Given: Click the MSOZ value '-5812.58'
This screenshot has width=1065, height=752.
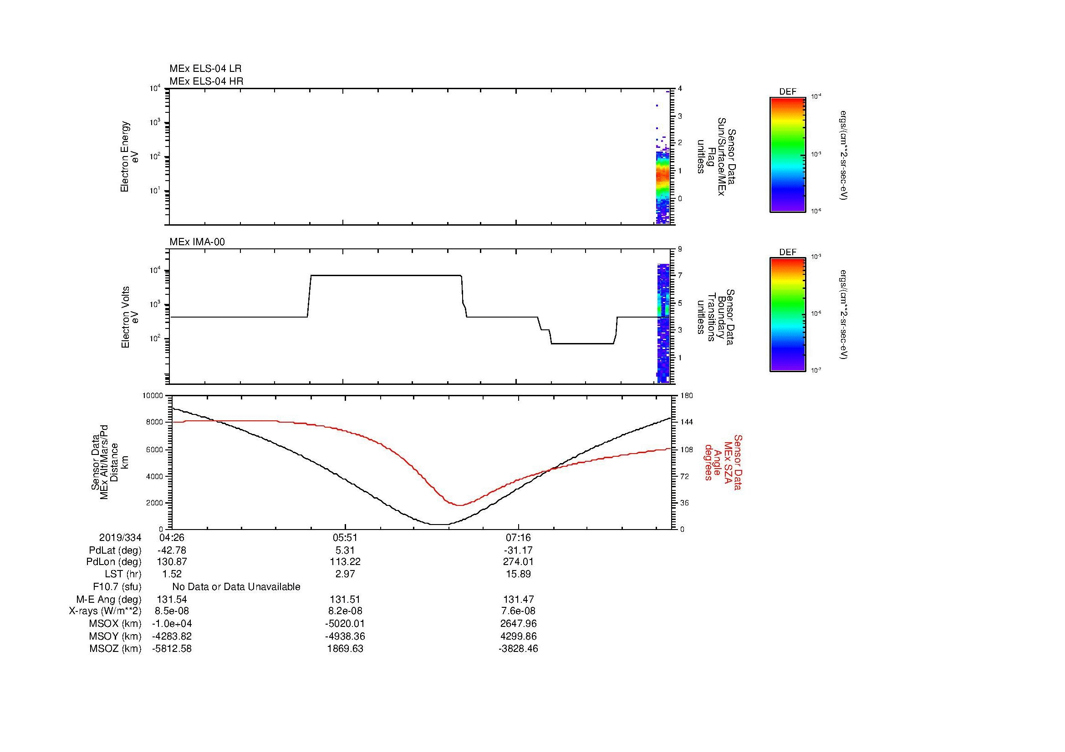Looking at the screenshot, I should (x=172, y=649).
